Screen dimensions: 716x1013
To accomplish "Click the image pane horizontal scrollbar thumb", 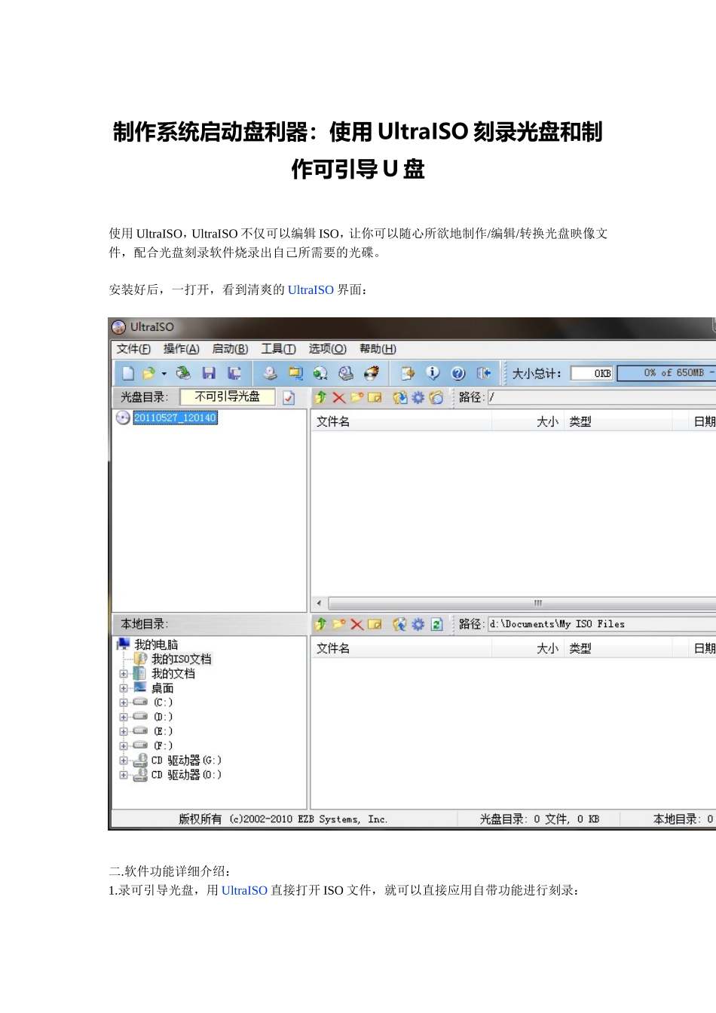I will [522, 603].
